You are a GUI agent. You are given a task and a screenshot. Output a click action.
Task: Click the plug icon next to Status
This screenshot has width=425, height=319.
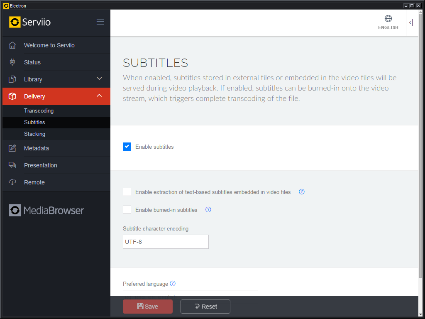click(12, 62)
